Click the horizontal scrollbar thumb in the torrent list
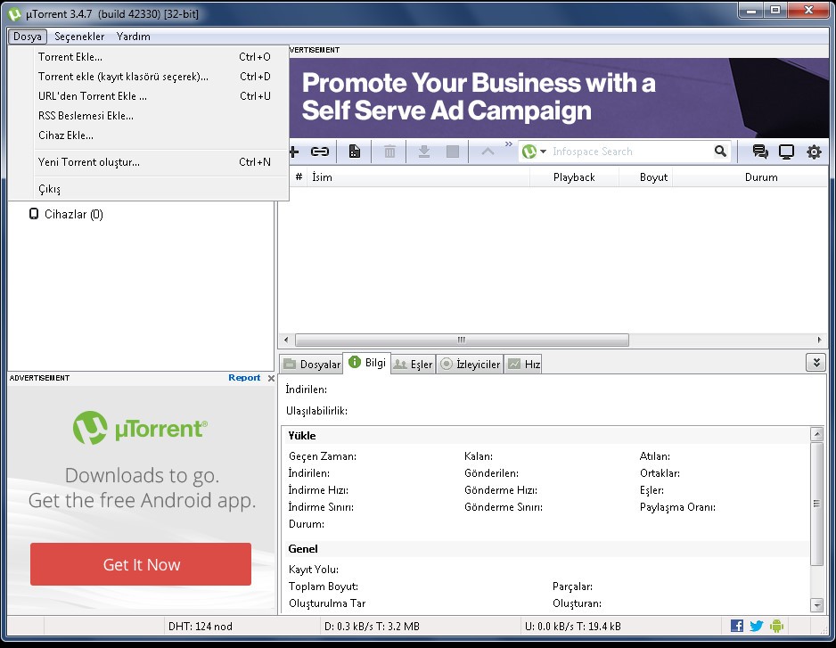 tap(462, 340)
